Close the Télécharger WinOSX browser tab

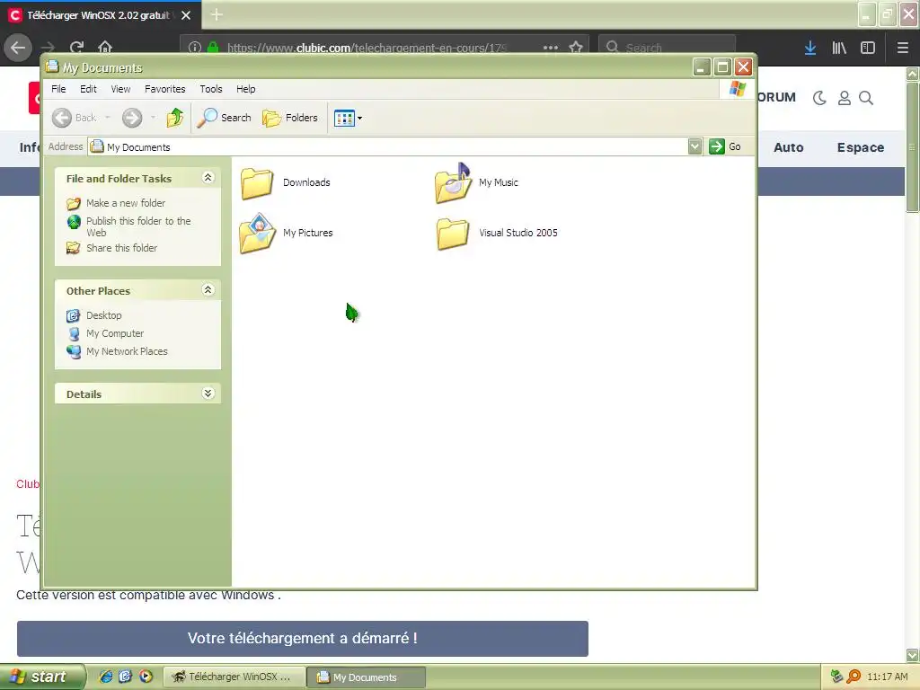pyautogui.click(x=186, y=15)
